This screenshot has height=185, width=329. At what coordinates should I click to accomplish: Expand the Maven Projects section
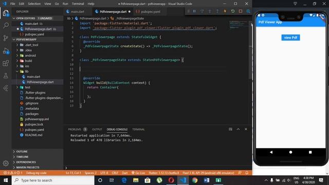28,168
